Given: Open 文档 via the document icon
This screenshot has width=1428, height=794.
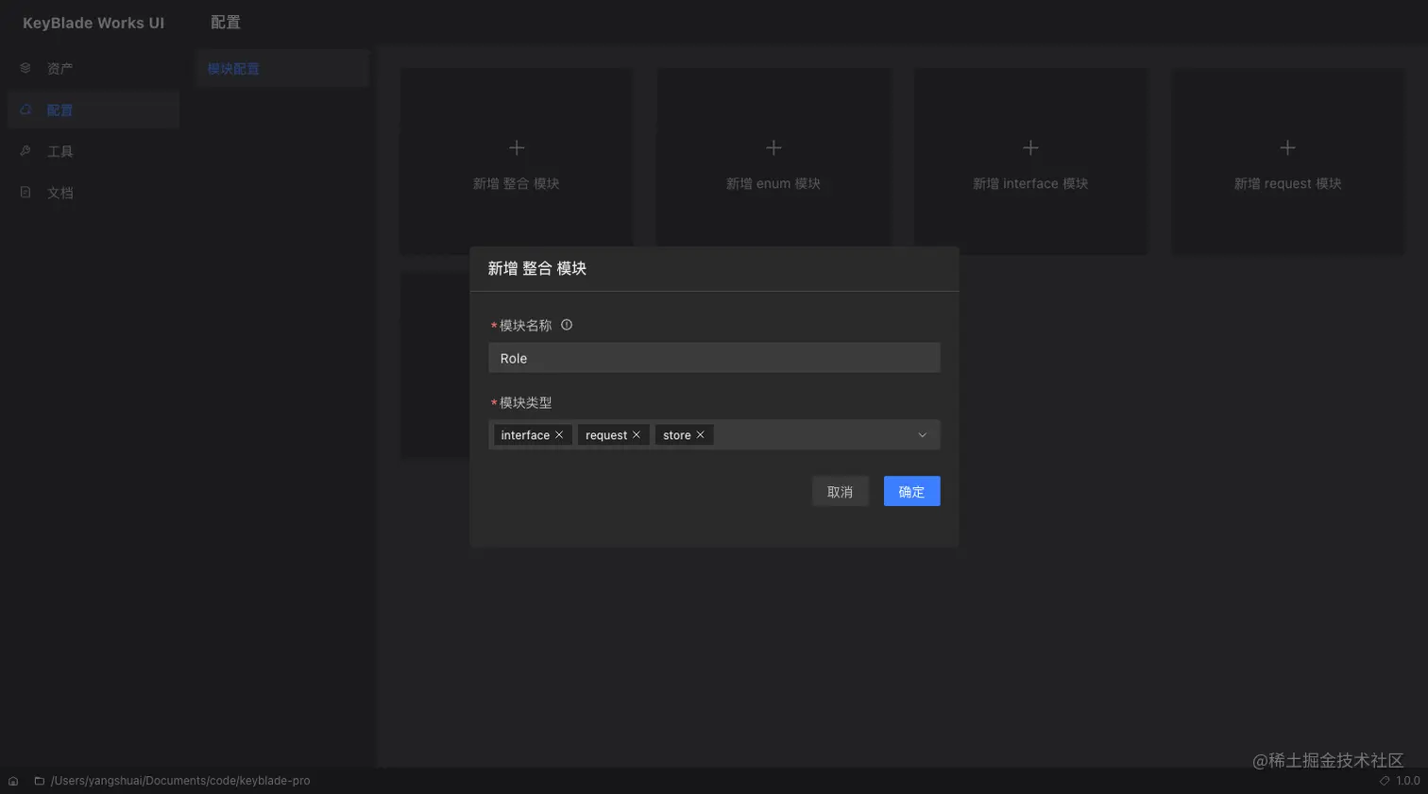Looking at the screenshot, I should (x=24, y=192).
